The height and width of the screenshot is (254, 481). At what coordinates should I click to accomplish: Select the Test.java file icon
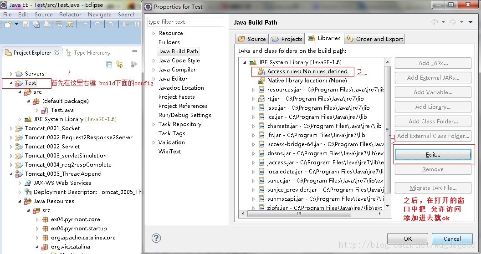45,110
